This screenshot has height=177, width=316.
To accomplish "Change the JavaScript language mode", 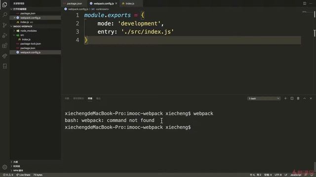I will click(x=296, y=175).
